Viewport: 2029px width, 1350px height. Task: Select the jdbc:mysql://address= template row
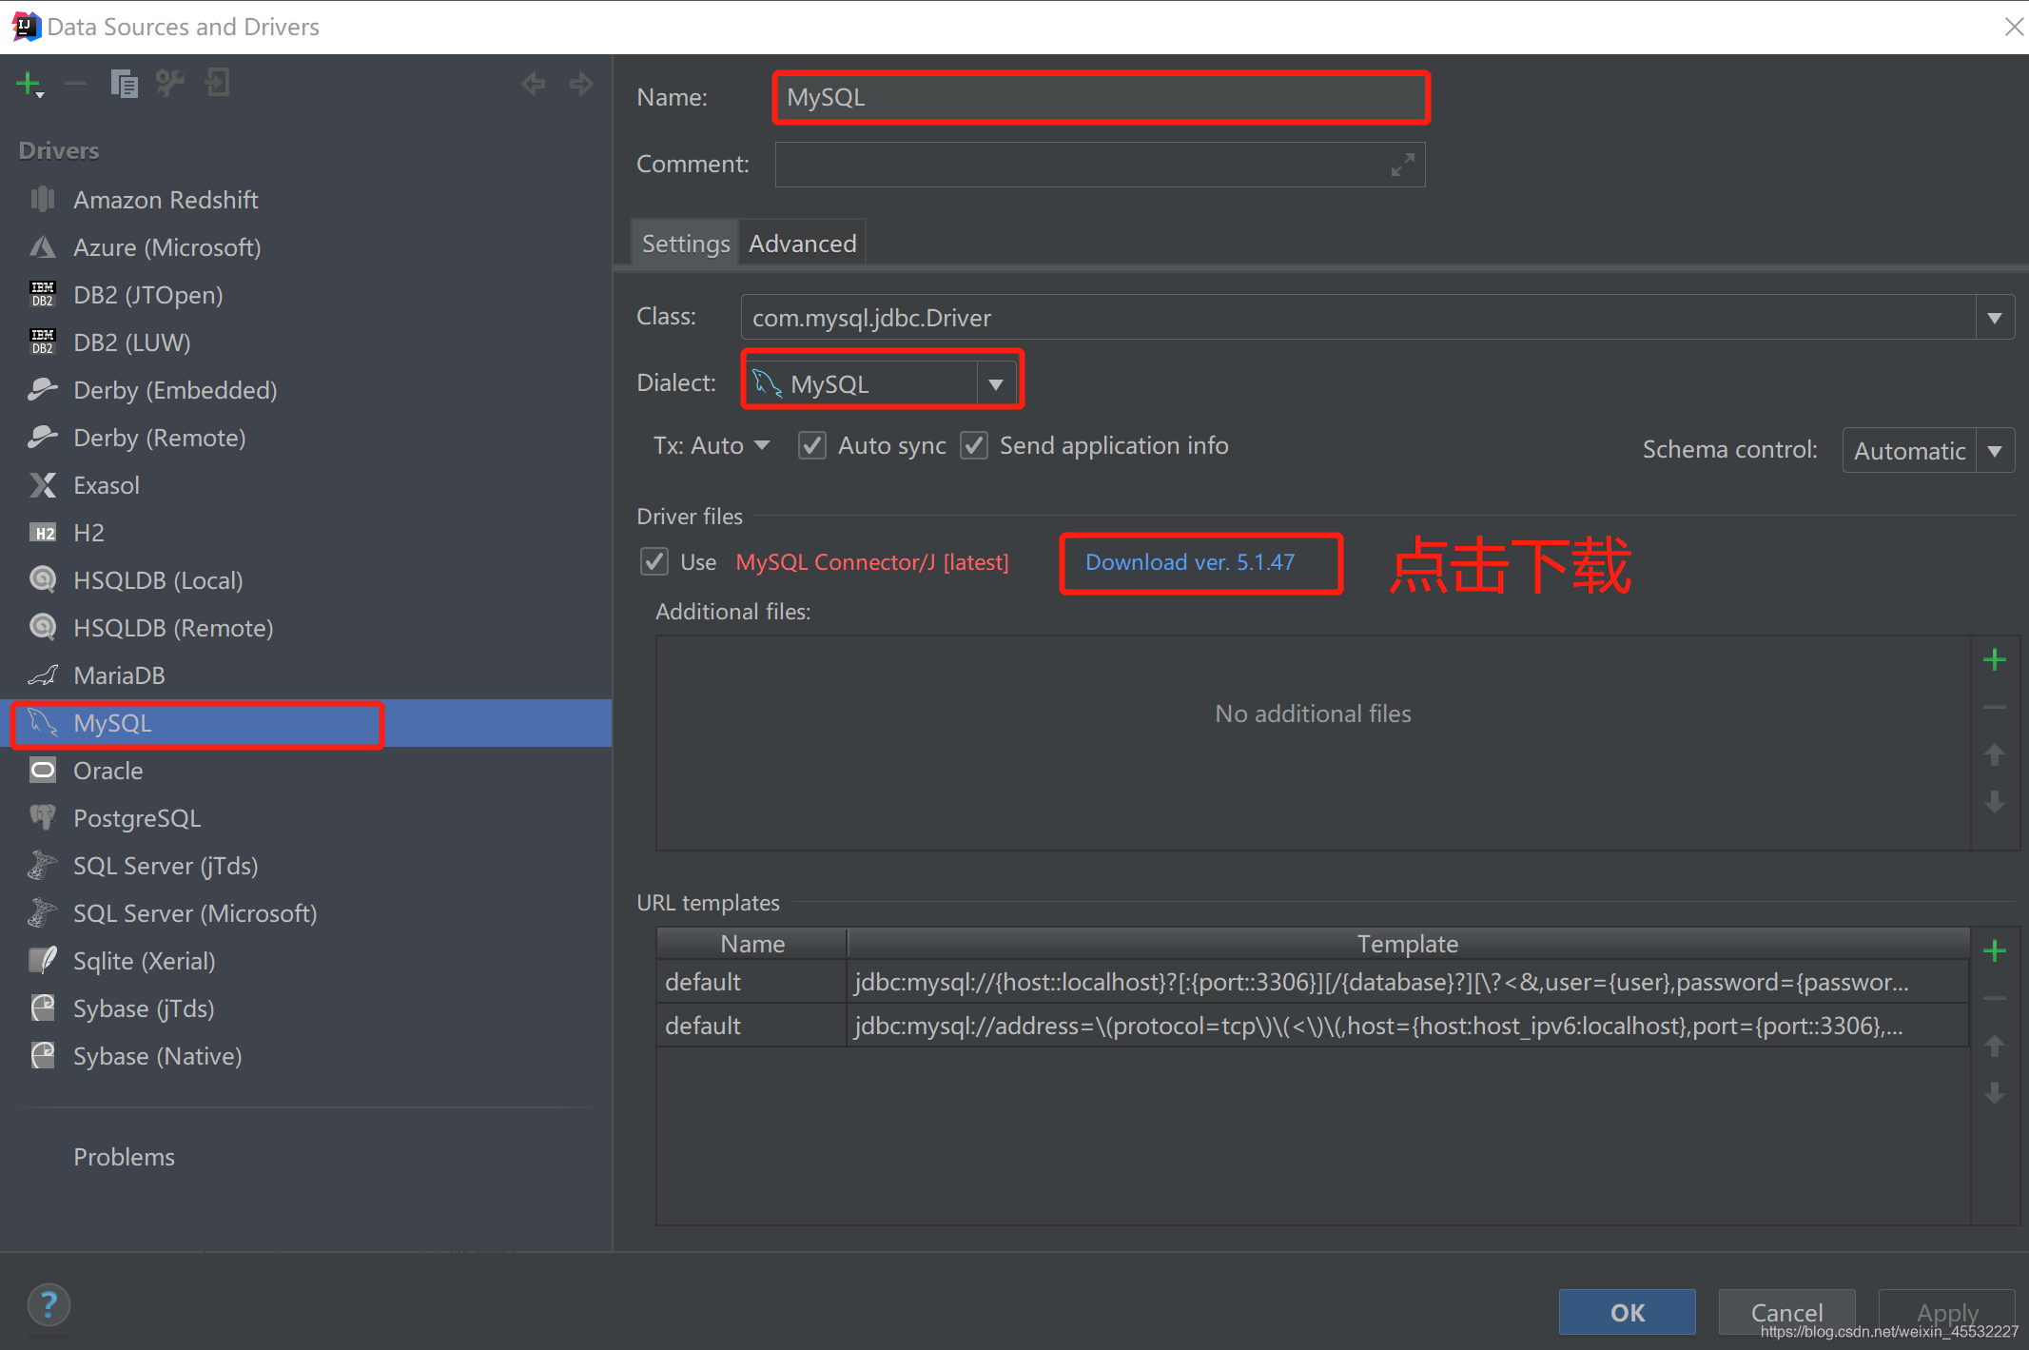[x=1313, y=1026]
